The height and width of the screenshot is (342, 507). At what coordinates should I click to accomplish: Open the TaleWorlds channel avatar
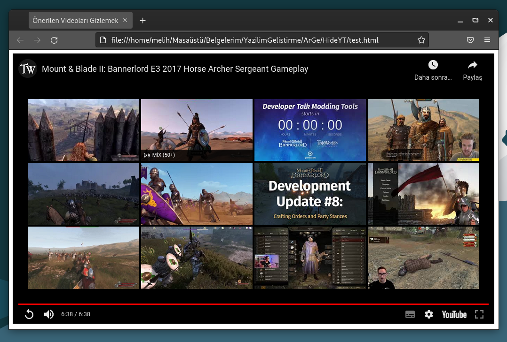coord(28,68)
